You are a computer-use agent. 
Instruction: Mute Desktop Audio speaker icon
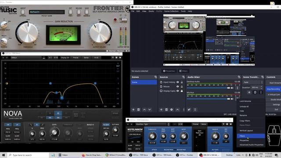tap(232, 88)
